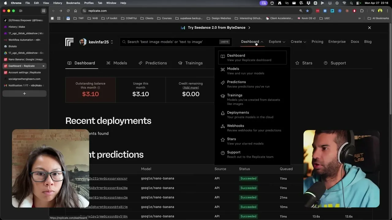The image size is (392, 220).
Task: Switch to the Dashboard tab
Action: click(x=81, y=63)
